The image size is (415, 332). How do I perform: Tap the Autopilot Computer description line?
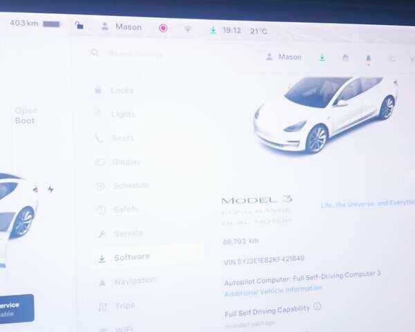pyautogui.click(x=302, y=278)
